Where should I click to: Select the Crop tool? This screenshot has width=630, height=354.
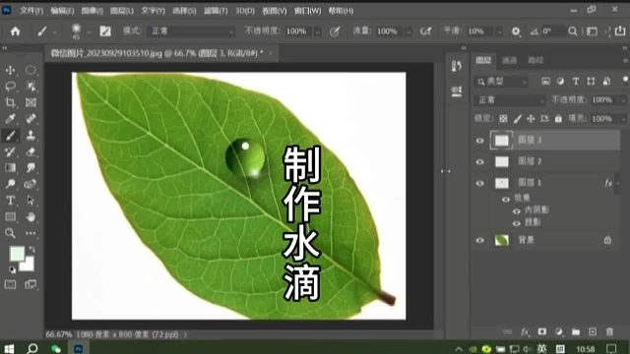[x=10, y=102]
